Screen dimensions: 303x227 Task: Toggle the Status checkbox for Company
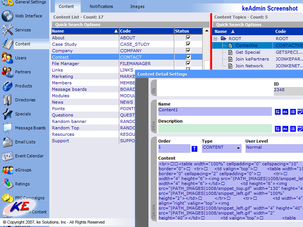tap(188, 50)
